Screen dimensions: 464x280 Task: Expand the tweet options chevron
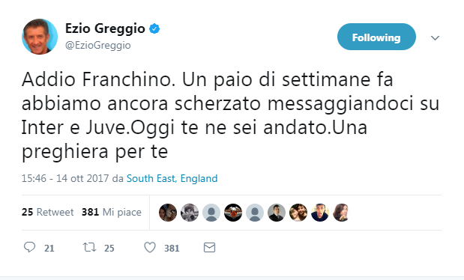(x=435, y=38)
